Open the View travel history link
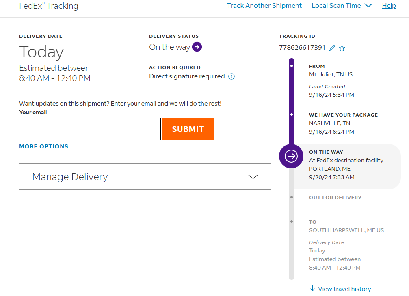Viewport: 409px width, 296px height. (x=344, y=289)
